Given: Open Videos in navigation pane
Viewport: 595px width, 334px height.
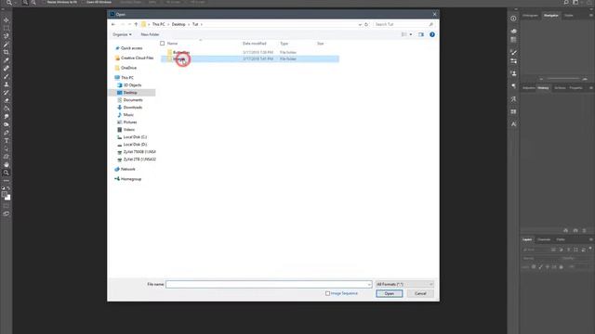Looking at the screenshot, I should pos(128,130).
